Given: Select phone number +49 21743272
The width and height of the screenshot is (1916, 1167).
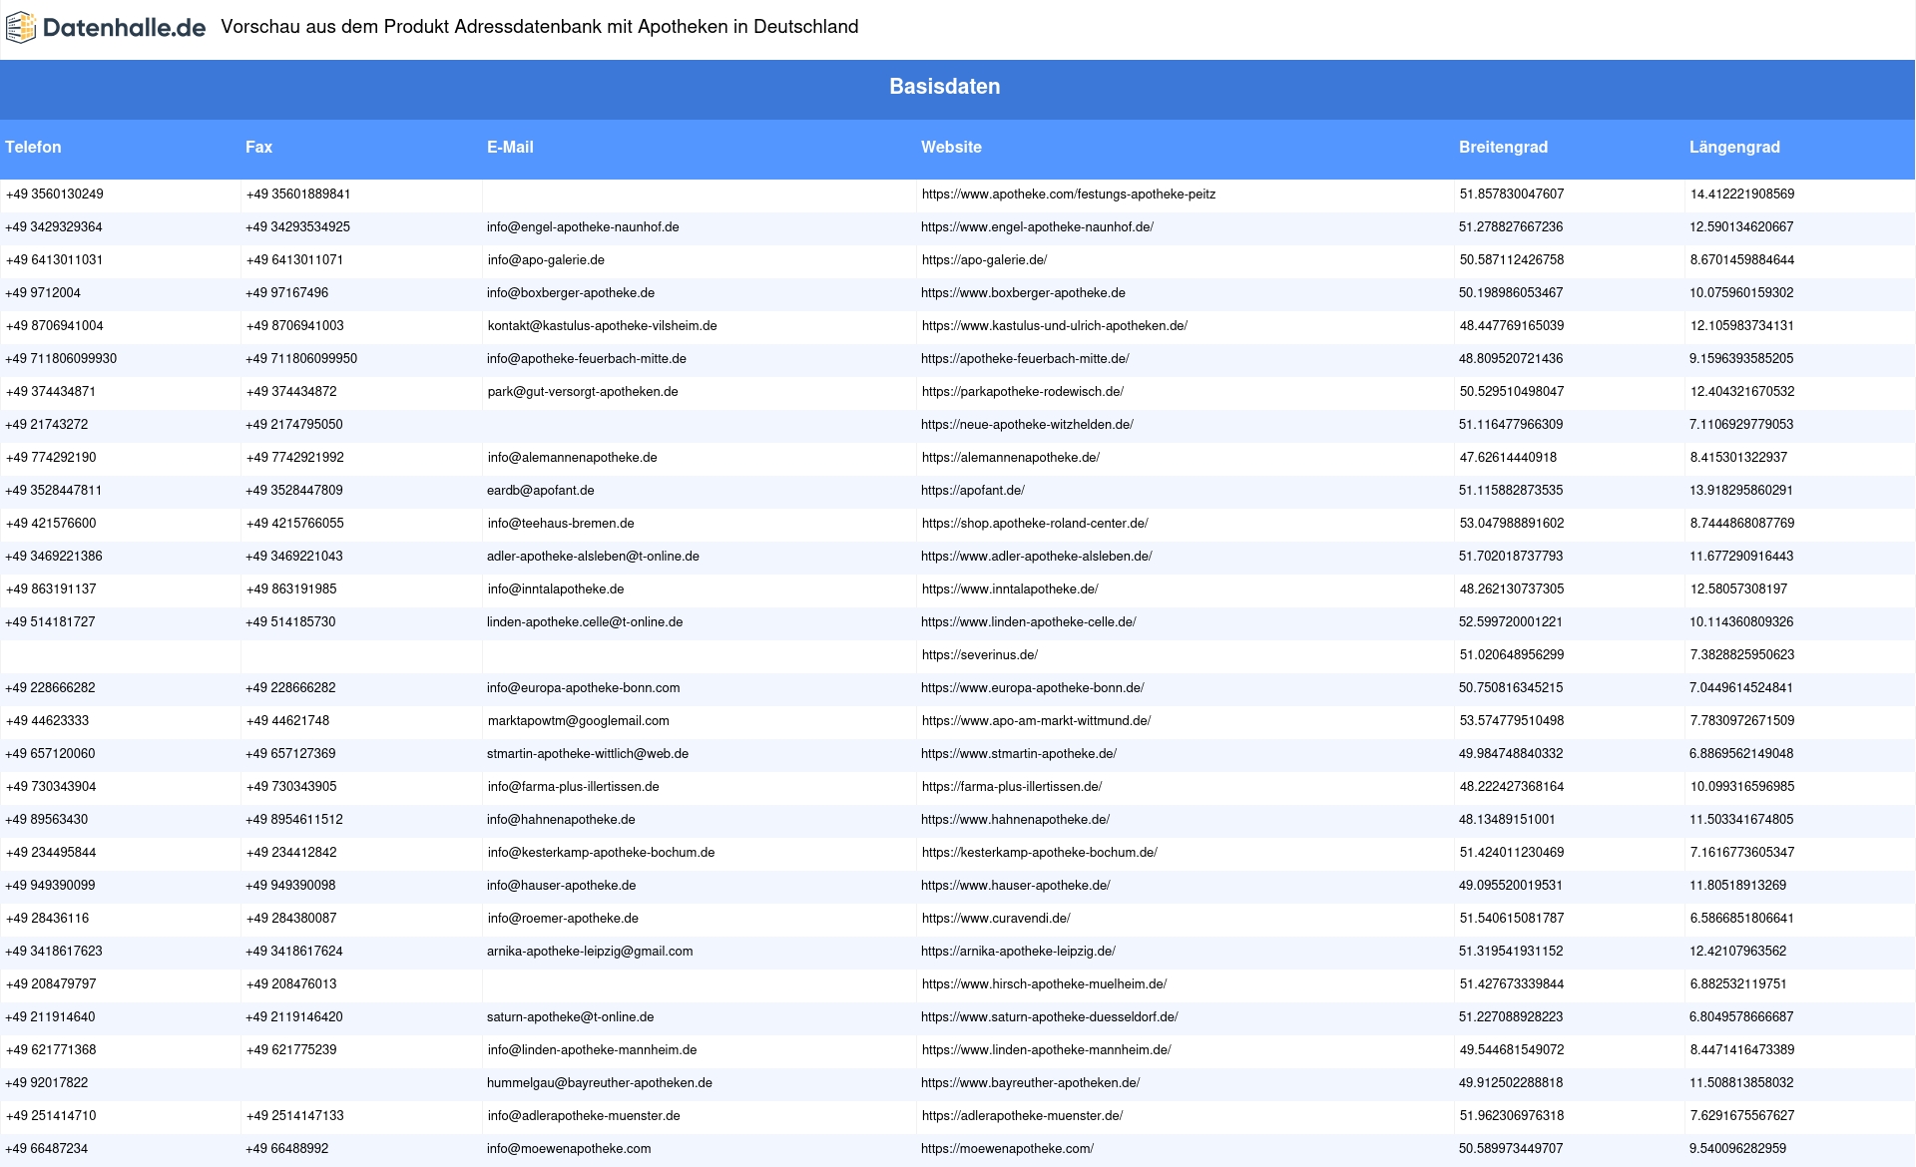Looking at the screenshot, I should coord(47,425).
